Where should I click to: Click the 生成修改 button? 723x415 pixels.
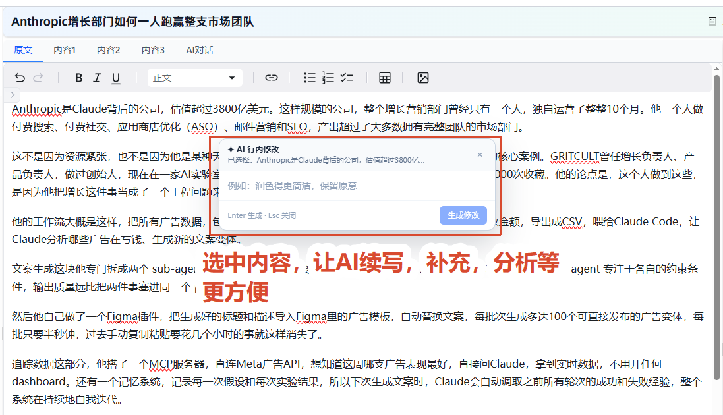coord(463,215)
